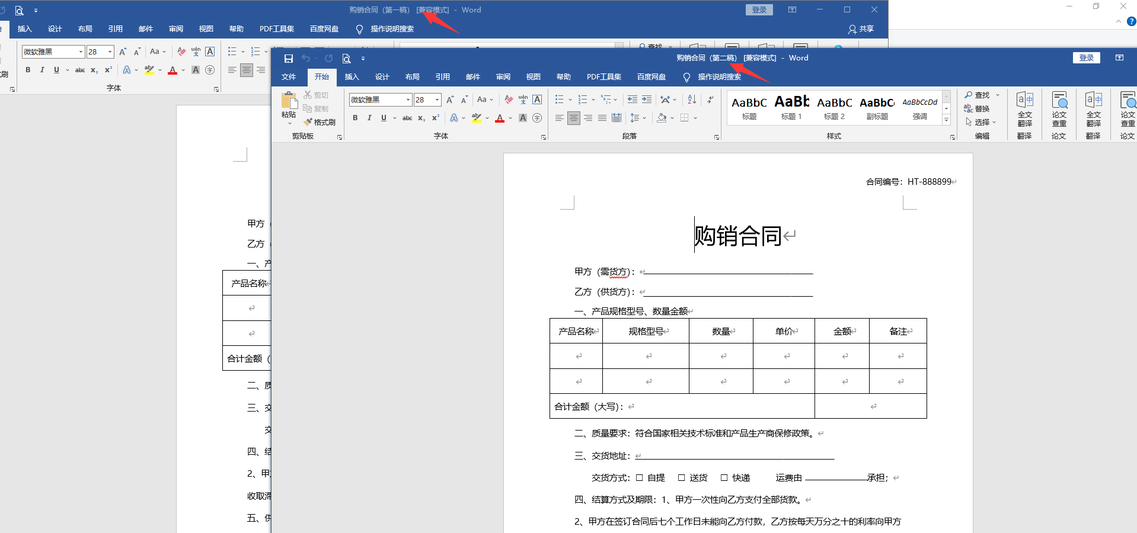The image size is (1137, 533).
Task: Click the Increase Indent icon
Action: click(x=647, y=99)
